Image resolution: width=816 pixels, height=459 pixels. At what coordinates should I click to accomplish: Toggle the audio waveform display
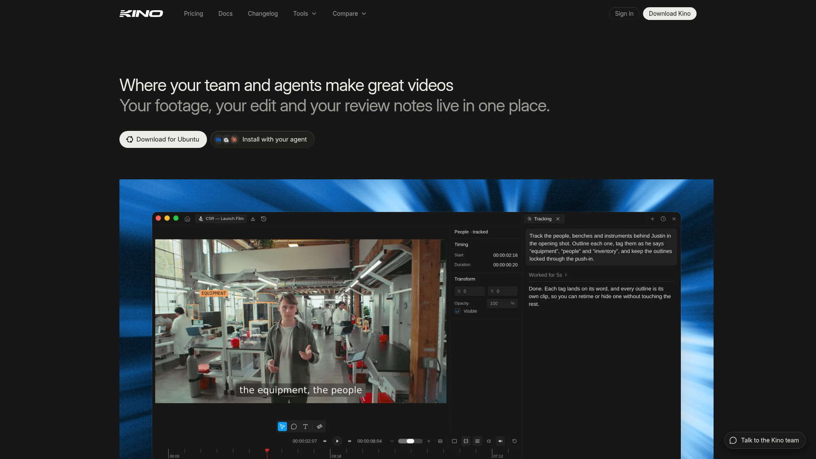(477, 441)
